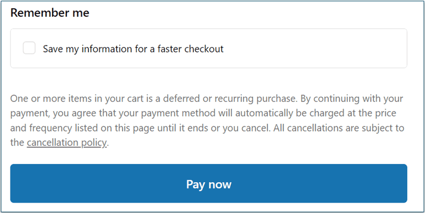Enable faster checkout via Remember me box
The image size is (425, 213).
coord(29,49)
